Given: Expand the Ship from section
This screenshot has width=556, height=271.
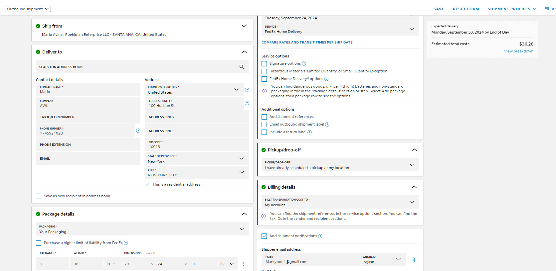Looking at the screenshot, I should tap(244, 26).
